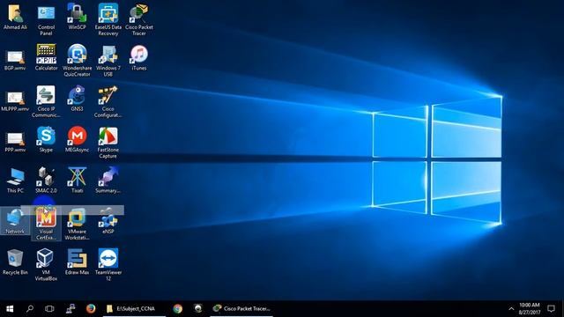Switch to Cisco Packet Tracer taskbar window
Viewport: 564px width, 317px height.
[x=241, y=309]
